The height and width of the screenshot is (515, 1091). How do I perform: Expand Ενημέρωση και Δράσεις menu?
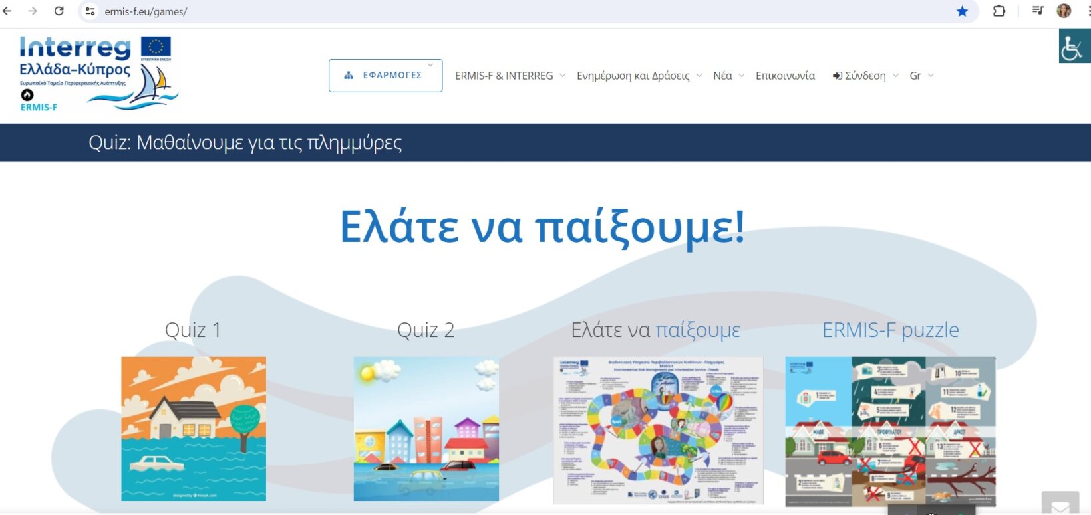[x=639, y=76]
